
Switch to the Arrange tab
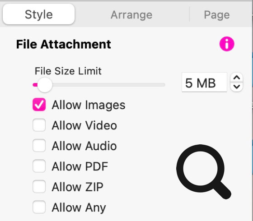[x=131, y=14]
